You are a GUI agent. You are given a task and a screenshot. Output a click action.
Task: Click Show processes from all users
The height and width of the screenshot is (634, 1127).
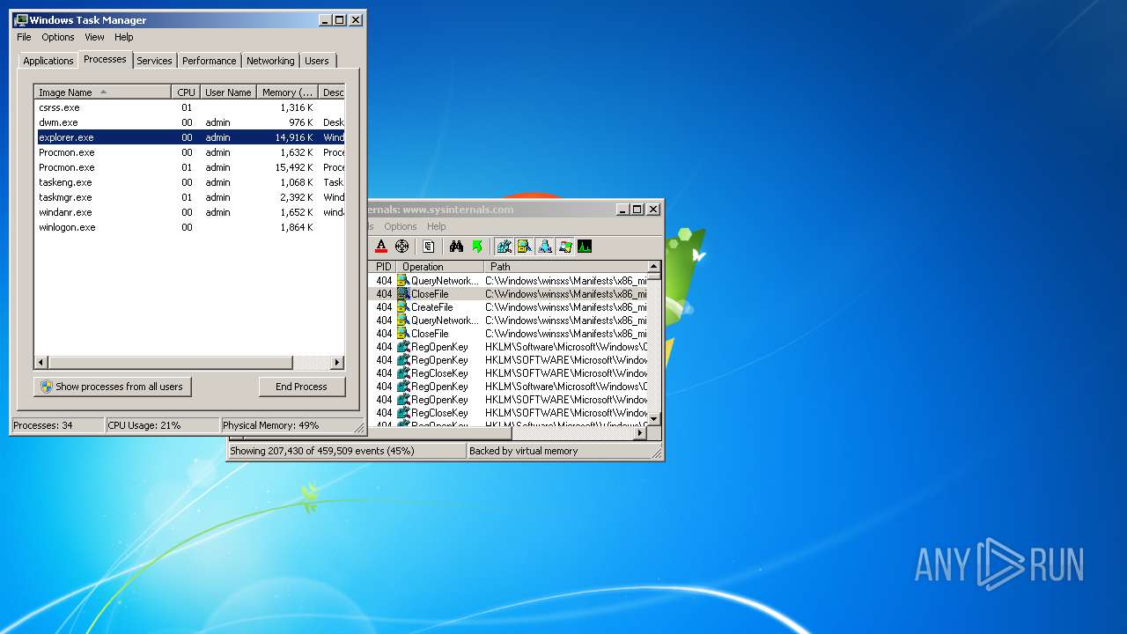[x=113, y=387]
